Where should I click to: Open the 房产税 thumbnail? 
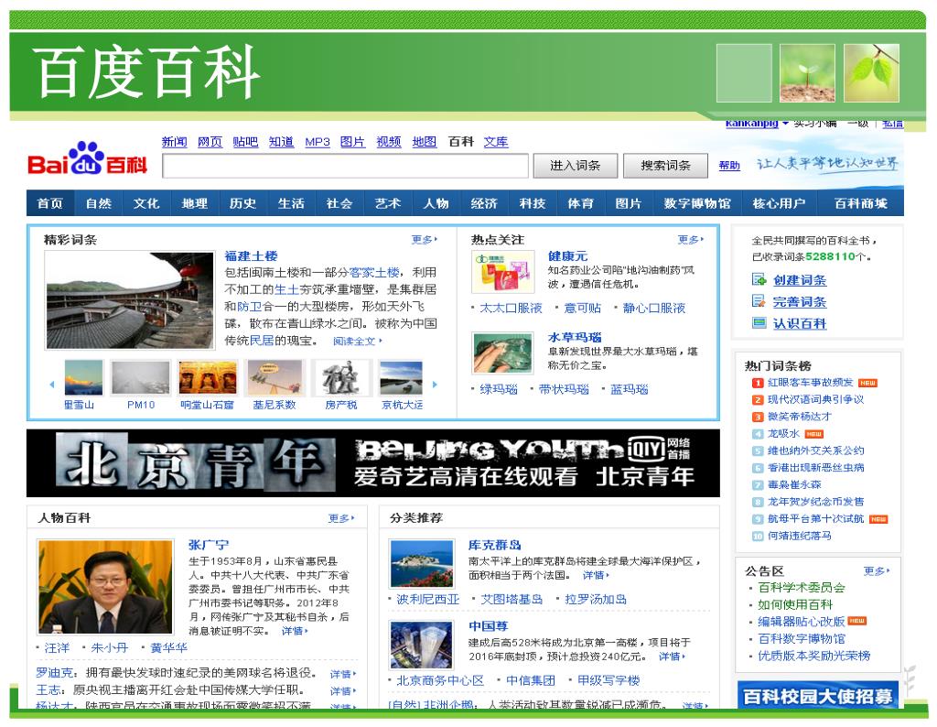point(341,378)
